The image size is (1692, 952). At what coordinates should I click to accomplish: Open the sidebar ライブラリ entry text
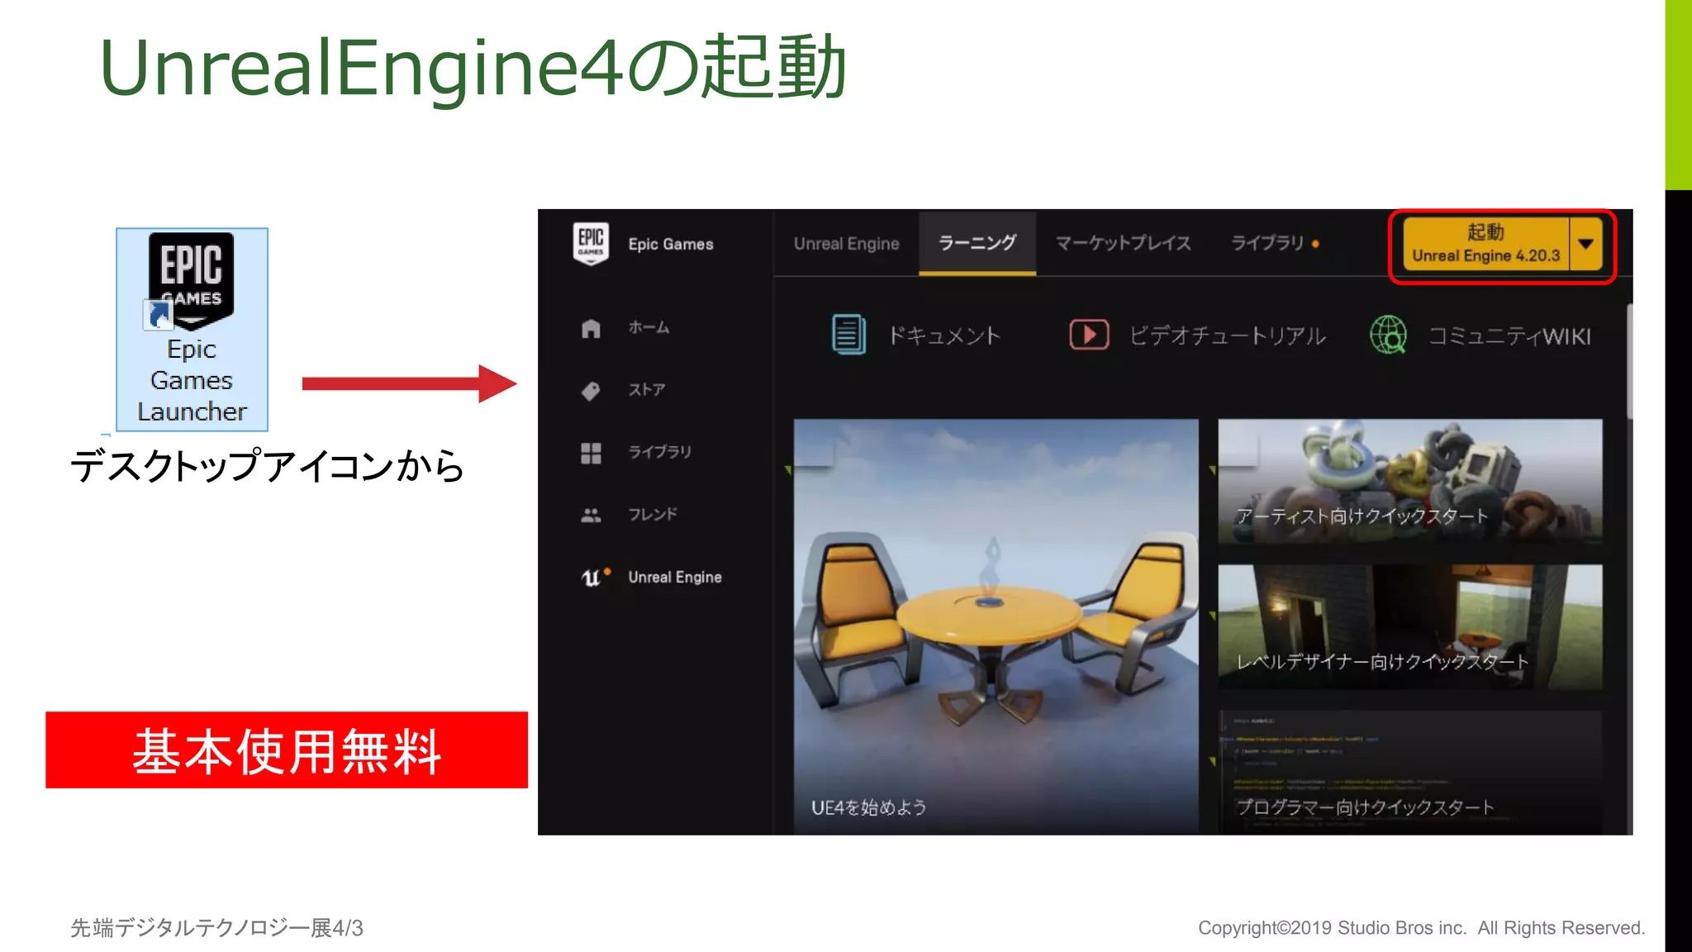(659, 452)
